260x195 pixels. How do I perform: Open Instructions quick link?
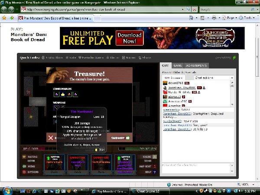pos(52,58)
